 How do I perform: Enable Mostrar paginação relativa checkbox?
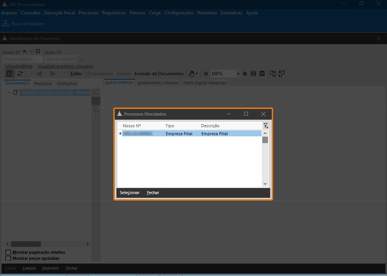click(8, 252)
